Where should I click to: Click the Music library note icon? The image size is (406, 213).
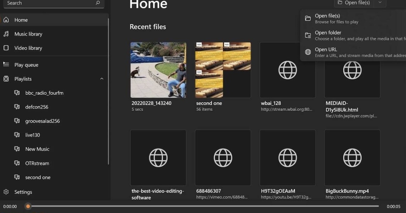6,34
